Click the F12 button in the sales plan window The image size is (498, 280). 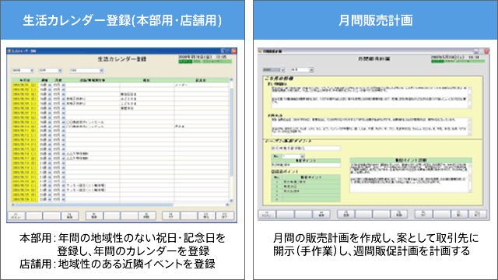pyautogui.click(x=478, y=215)
